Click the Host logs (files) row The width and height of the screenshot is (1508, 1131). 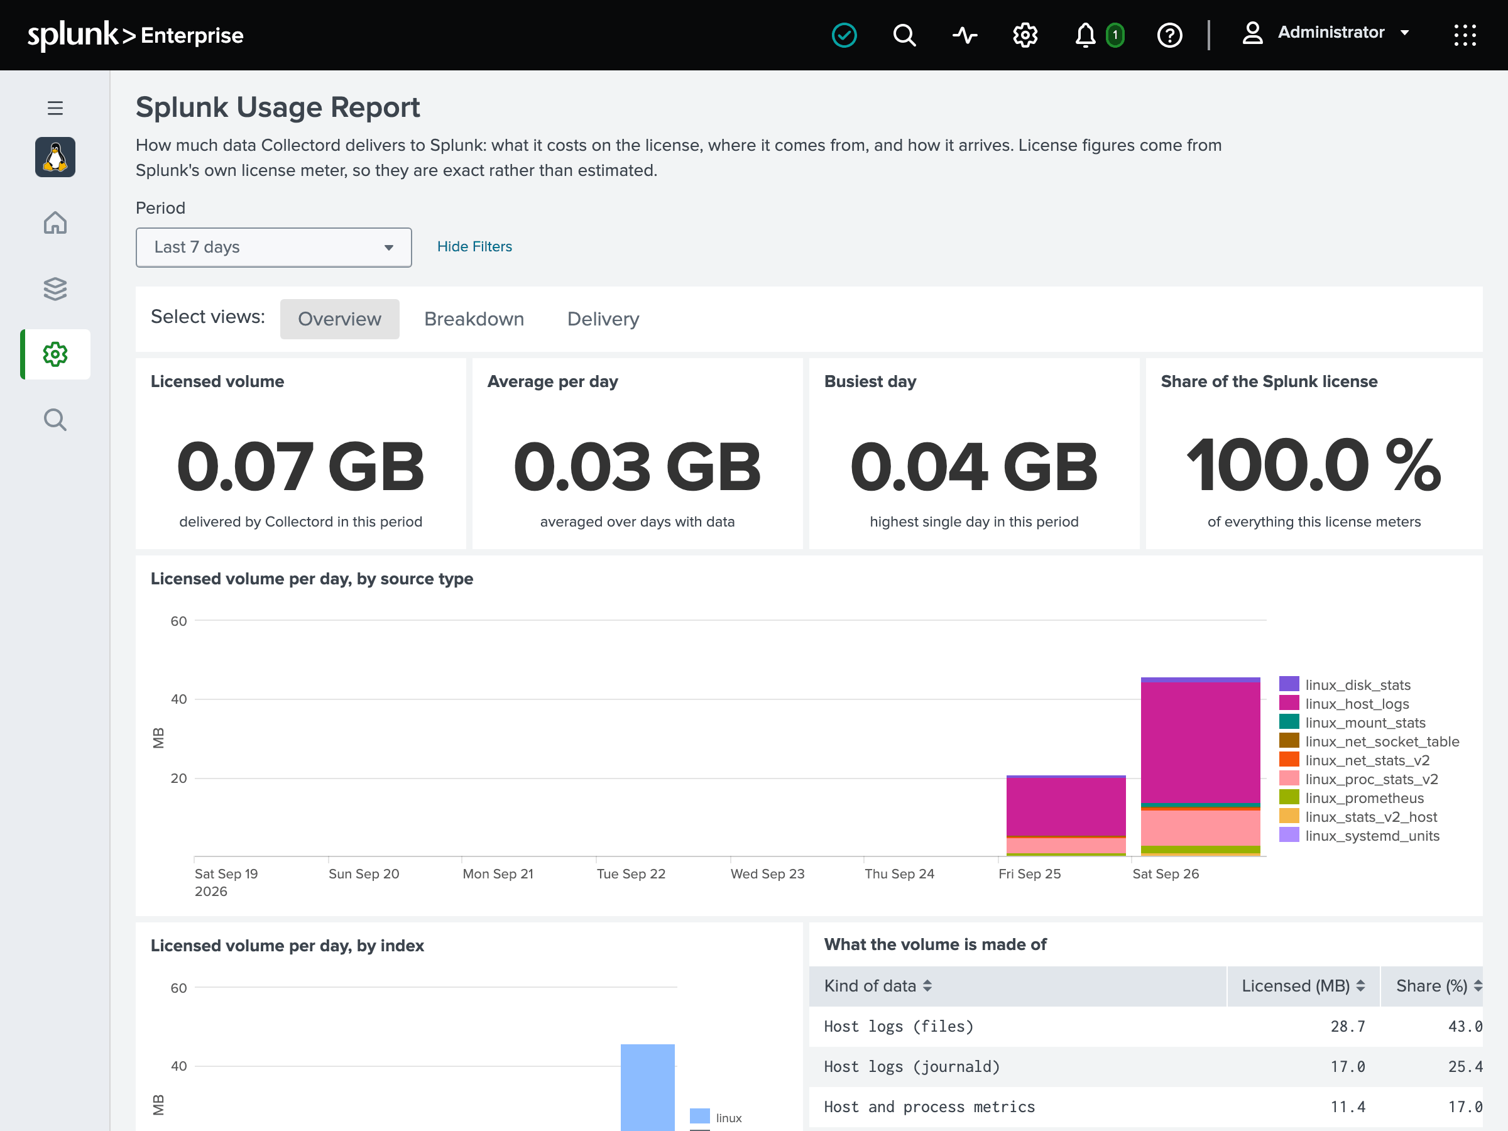[1145, 1026]
